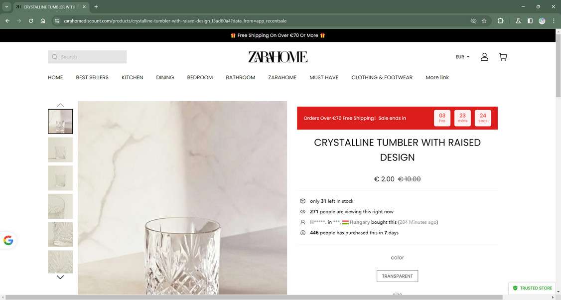Show next thumbnails with down chevron
Image resolution: width=561 pixels, height=300 pixels.
[60, 277]
